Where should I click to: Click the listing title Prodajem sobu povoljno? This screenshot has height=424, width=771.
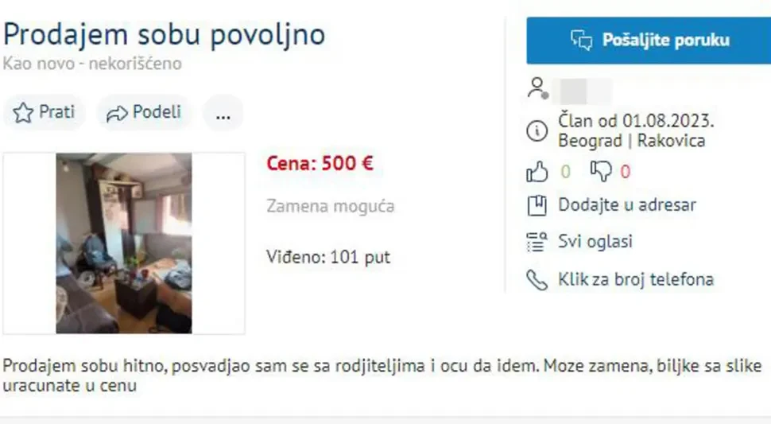click(x=165, y=34)
